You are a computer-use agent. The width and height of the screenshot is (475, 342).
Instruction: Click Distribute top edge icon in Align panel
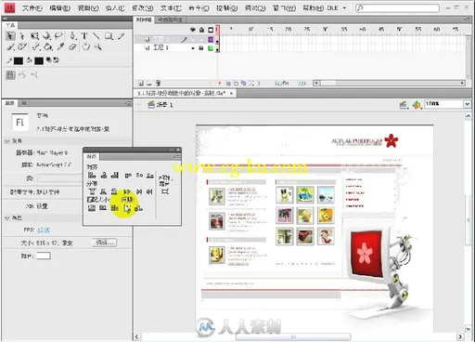(92, 191)
